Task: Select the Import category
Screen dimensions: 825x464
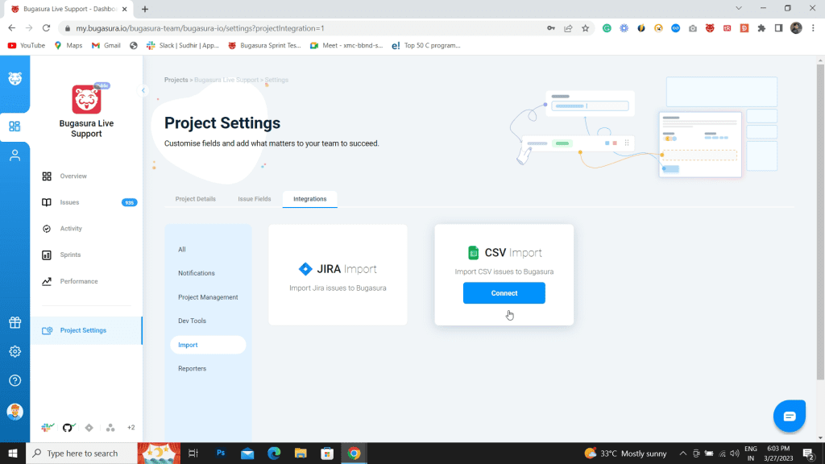Action: pyautogui.click(x=208, y=345)
